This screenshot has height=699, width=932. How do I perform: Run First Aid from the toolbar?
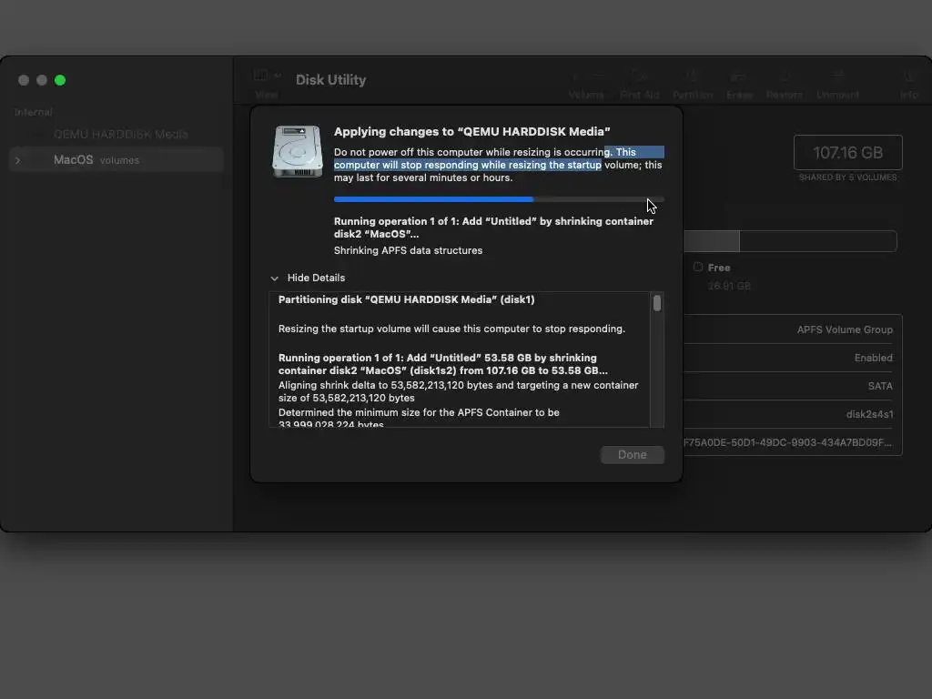coord(639,85)
